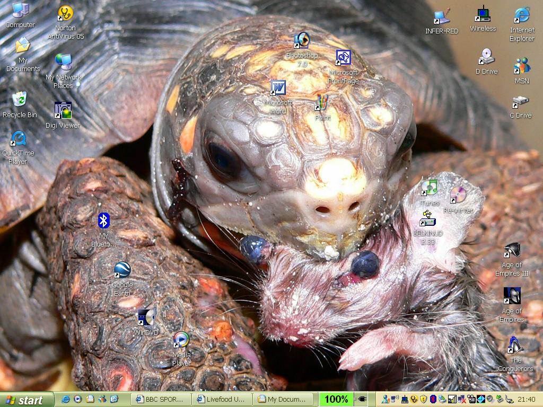Launch Age of Empires shortcut
543x407 pixels.
pyautogui.click(x=512, y=305)
